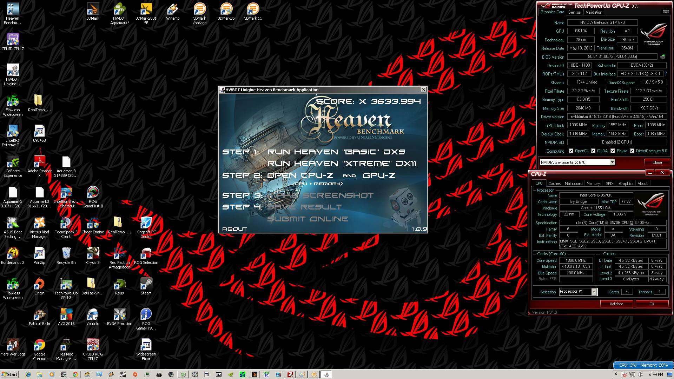
Task: Open Kingsoft PC Doctor shortcut
Action: point(146,227)
